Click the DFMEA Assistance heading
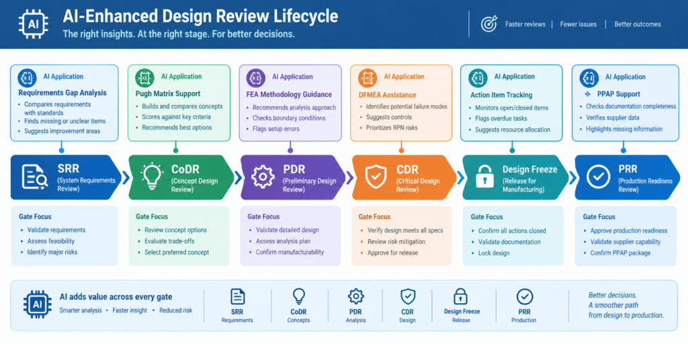 coord(388,95)
